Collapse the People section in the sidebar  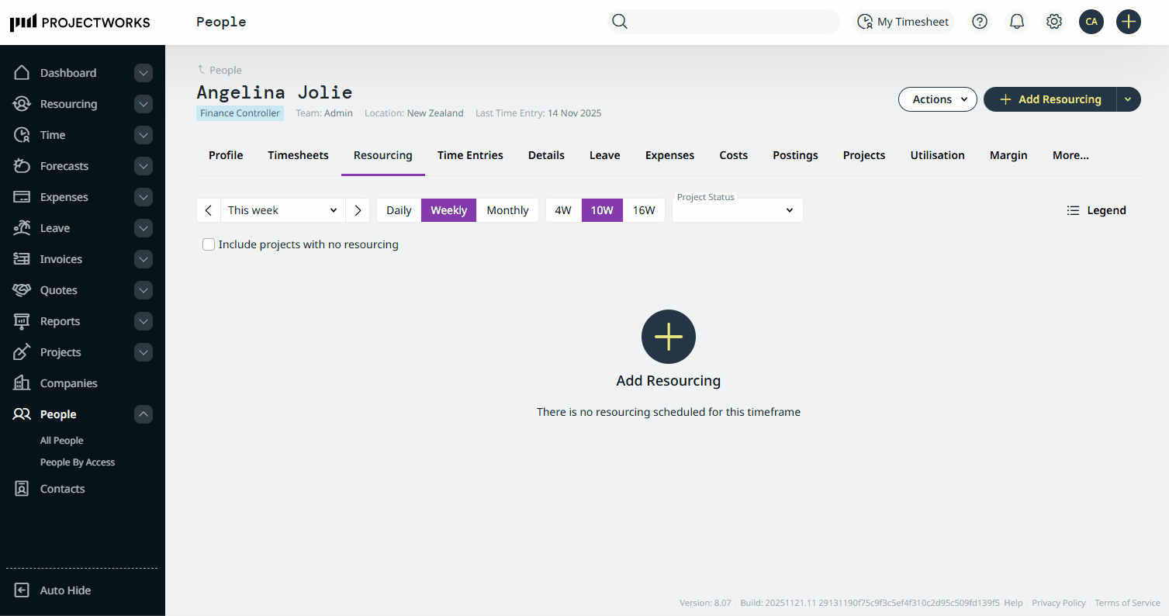[x=143, y=414]
